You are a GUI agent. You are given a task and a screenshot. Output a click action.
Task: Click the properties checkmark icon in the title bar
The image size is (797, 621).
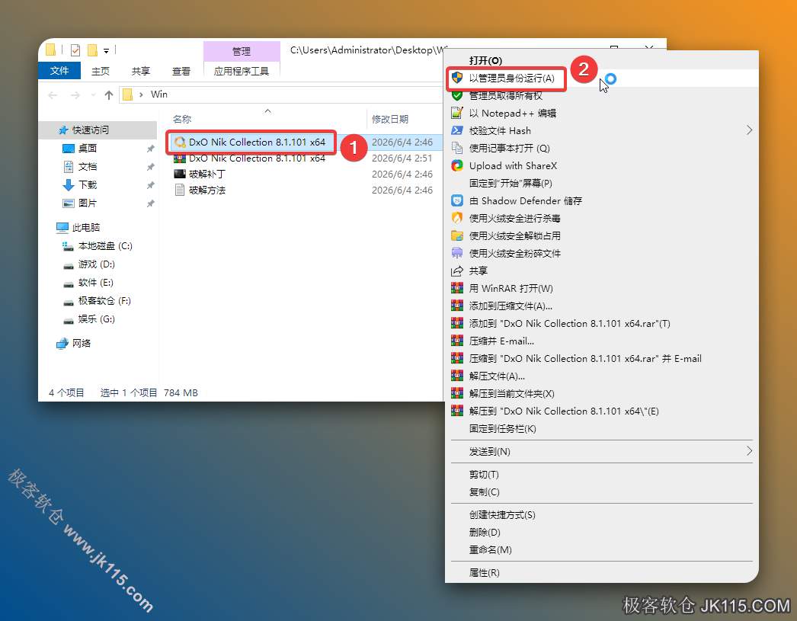click(x=75, y=50)
